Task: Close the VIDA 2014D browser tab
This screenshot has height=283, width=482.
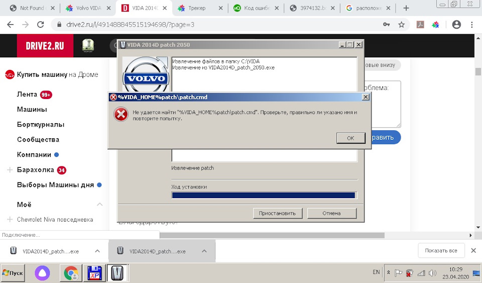Action: [165, 9]
